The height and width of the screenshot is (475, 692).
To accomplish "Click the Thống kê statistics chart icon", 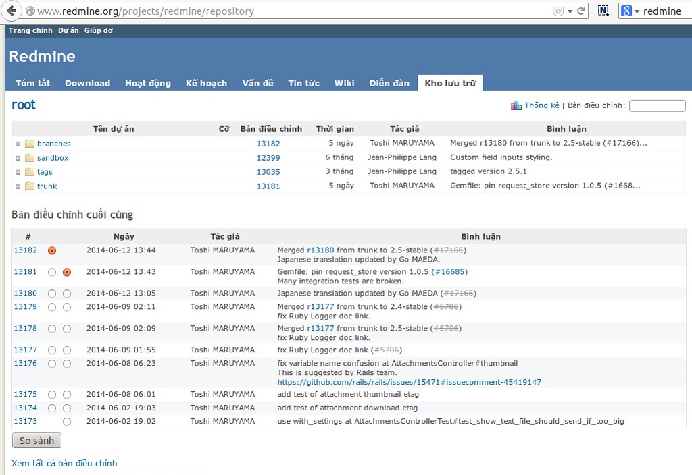I will click(x=516, y=105).
